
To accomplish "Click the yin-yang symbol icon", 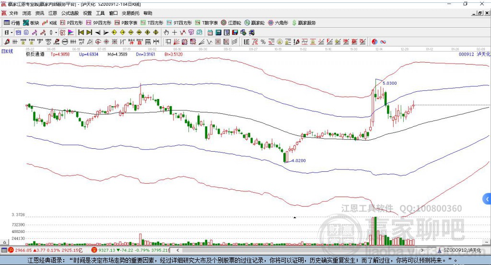I will 374,42.
